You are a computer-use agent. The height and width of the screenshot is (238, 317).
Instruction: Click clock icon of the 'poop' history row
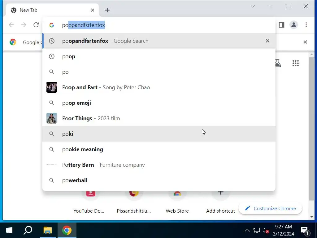pos(52,56)
